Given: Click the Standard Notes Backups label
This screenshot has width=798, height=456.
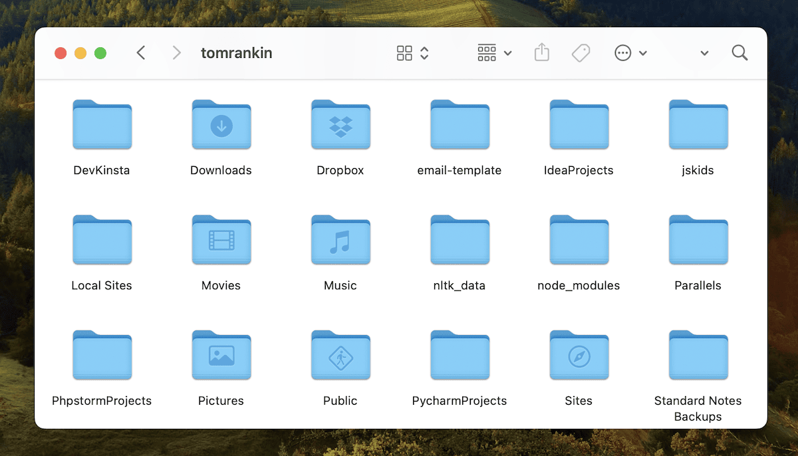Looking at the screenshot, I should [698, 409].
